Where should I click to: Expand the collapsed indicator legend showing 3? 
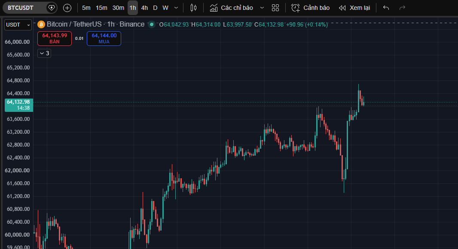[44, 53]
